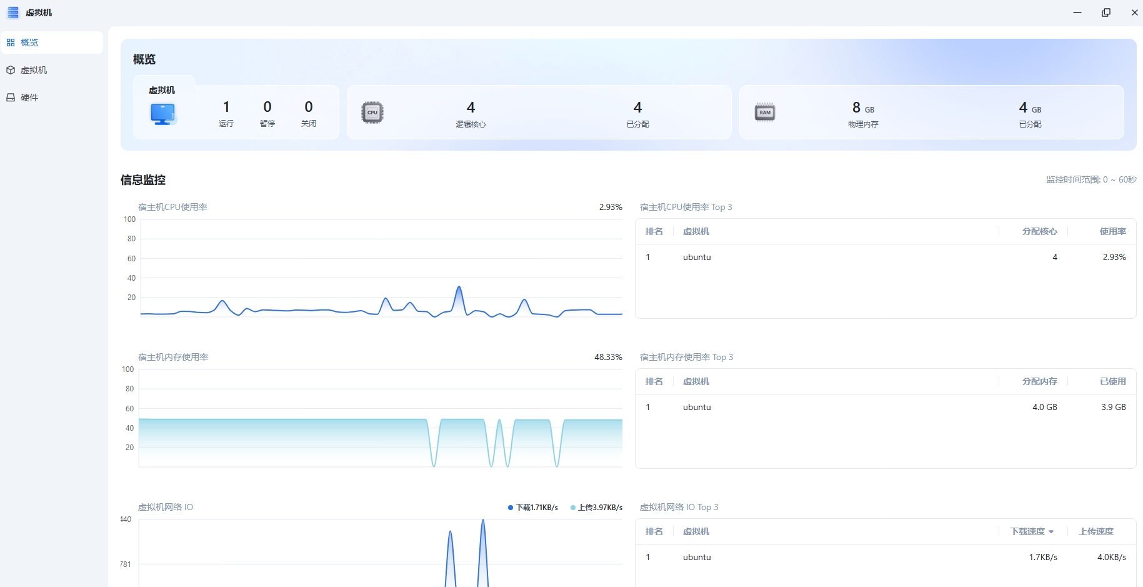Click the 4.0 GB allocated memory cell
Viewport: 1143px width, 587px height.
[x=1045, y=407]
